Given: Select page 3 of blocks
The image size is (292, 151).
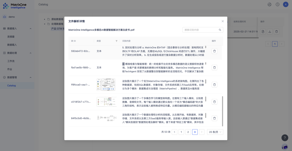Looking at the screenshot, I should click(195, 132).
